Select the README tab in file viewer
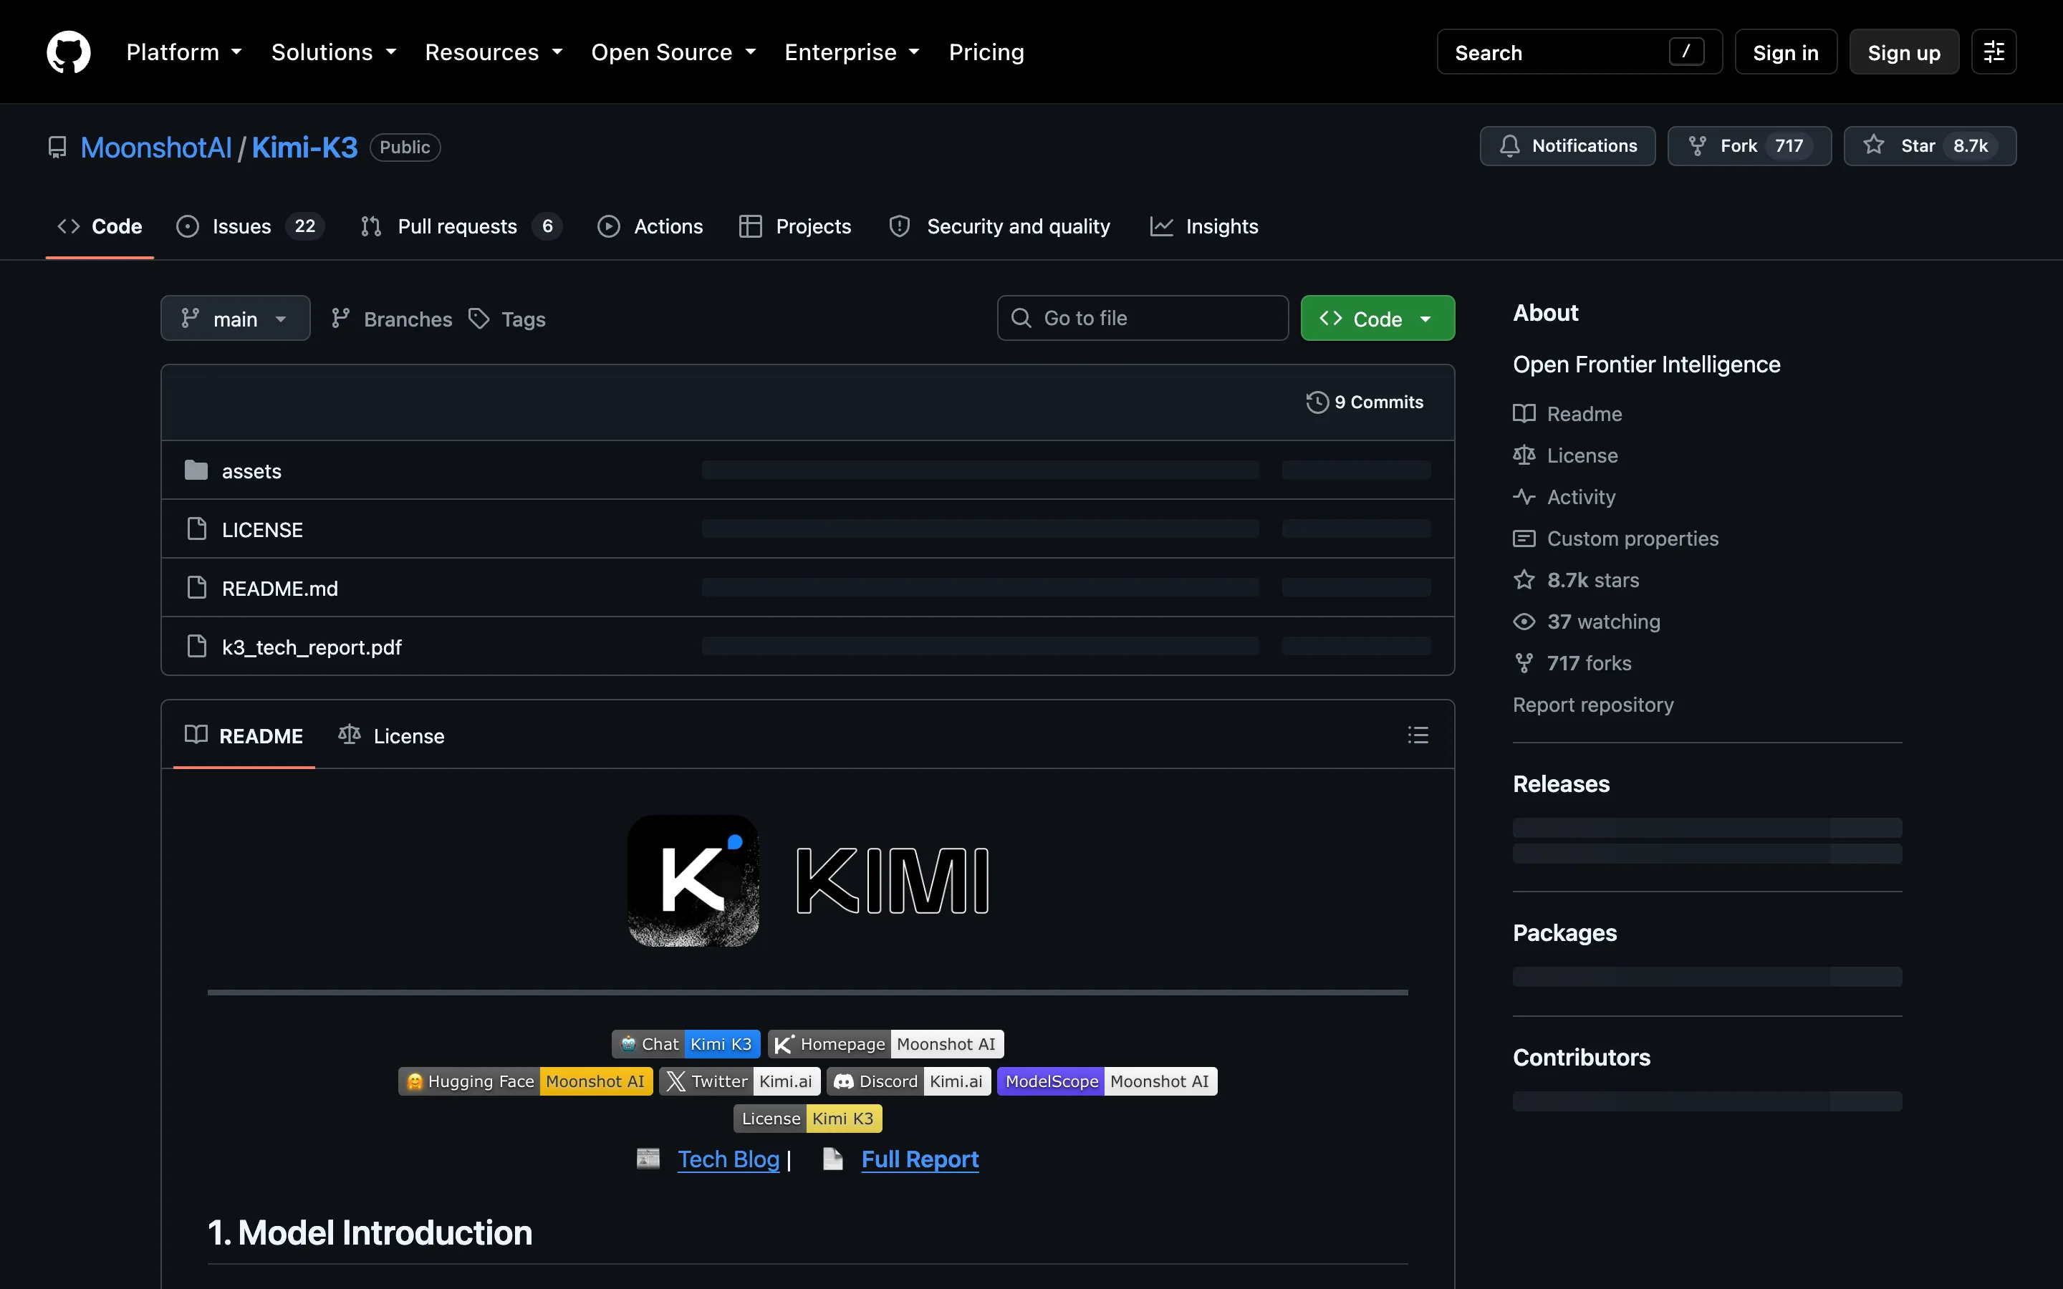The height and width of the screenshot is (1289, 2063). click(x=244, y=735)
